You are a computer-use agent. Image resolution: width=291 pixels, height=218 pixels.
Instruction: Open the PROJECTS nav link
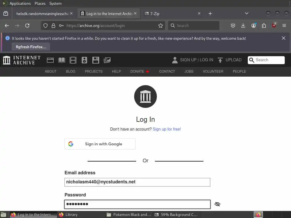click(93, 72)
